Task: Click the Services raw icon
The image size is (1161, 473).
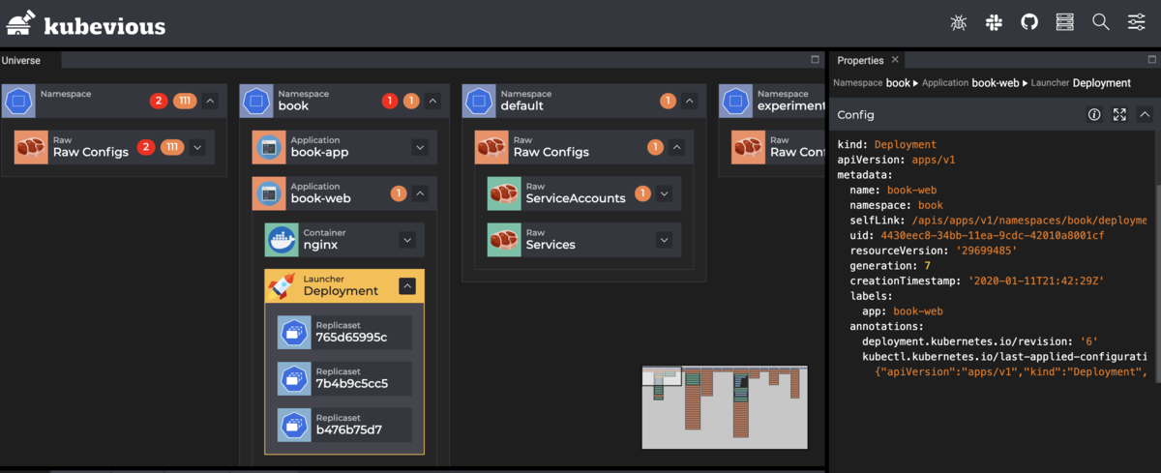Action: 503,240
